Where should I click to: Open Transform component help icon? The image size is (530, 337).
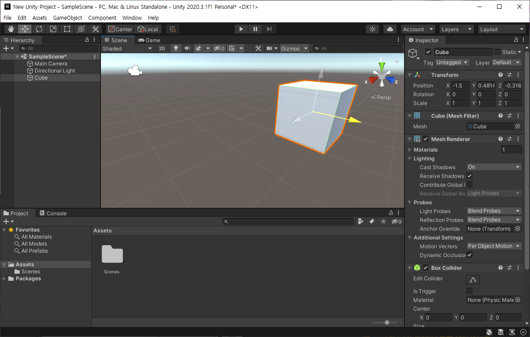pos(501,75)
